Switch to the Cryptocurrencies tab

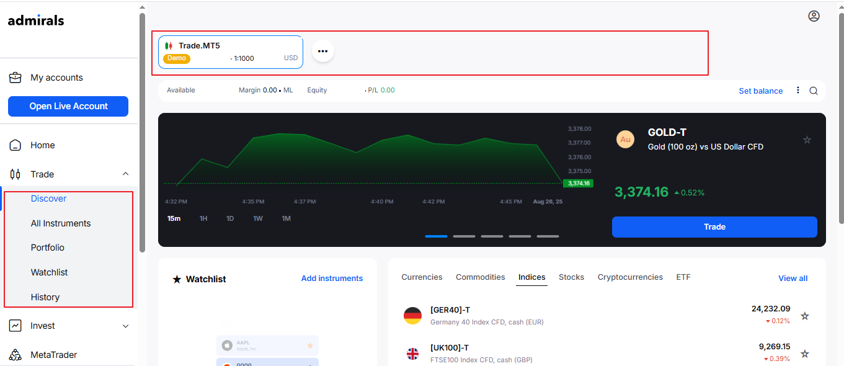click(x=630, y=277)
